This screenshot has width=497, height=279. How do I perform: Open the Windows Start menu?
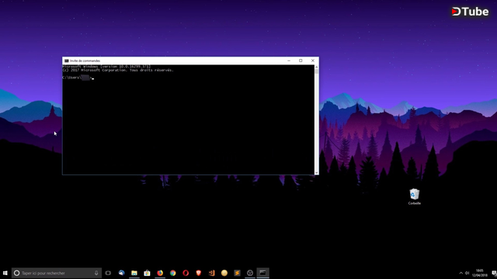[x=5, y=273]
